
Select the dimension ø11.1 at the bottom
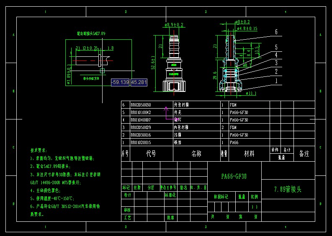click(251, 94)
